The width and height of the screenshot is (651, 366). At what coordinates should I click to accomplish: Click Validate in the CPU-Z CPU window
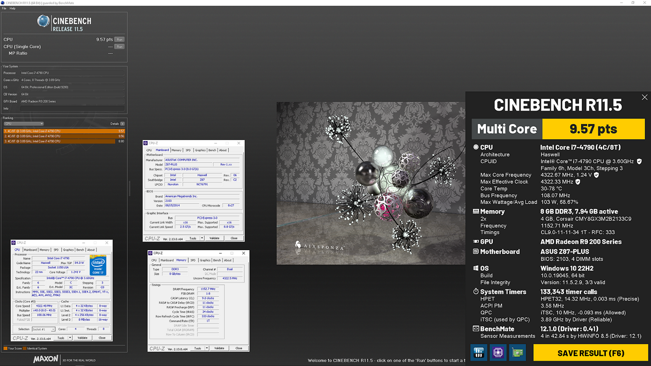(82, 338)
